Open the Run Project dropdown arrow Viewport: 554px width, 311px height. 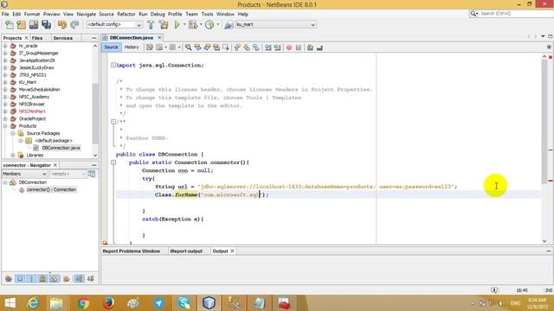point(184,24)
